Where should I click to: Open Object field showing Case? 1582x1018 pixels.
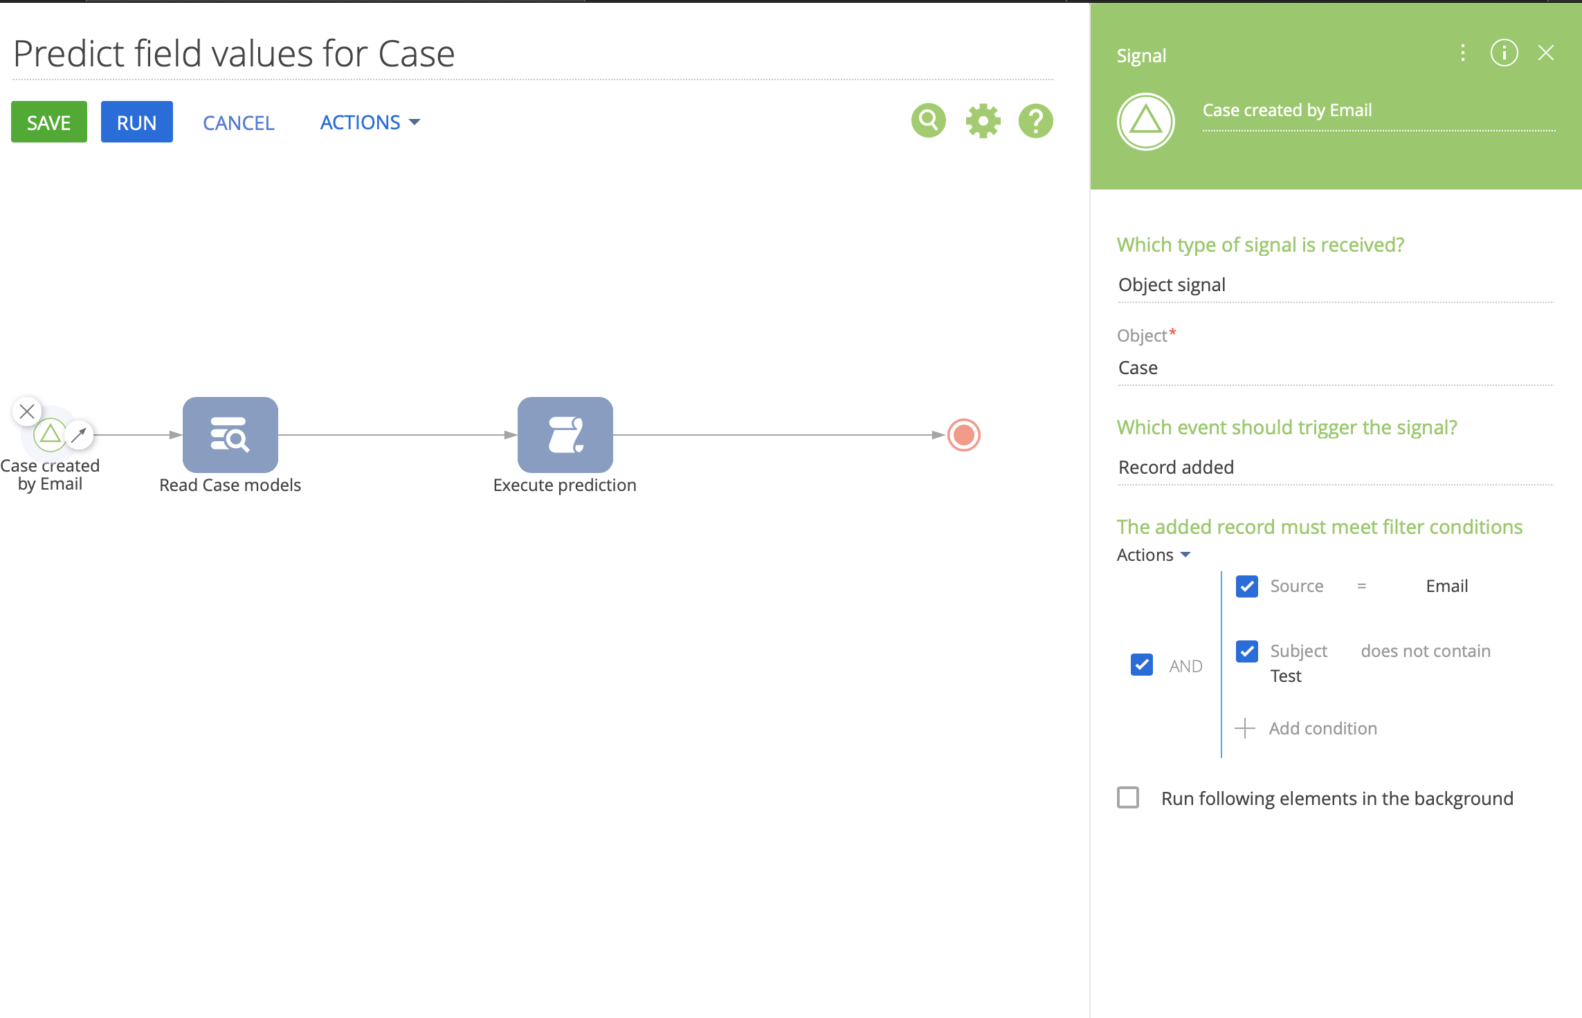point(1335,368)
